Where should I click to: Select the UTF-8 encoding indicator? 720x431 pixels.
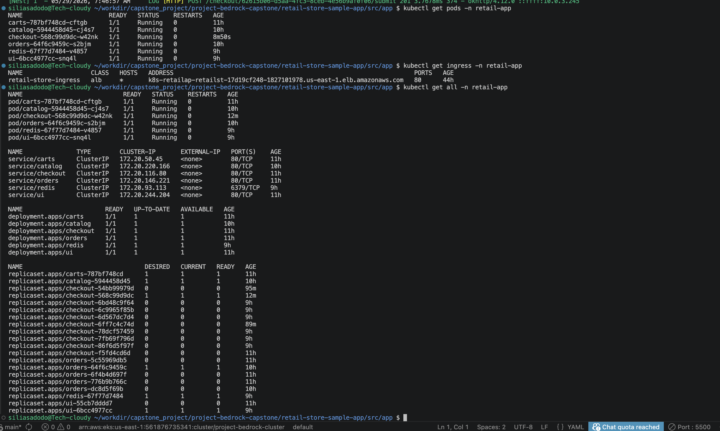pyautogui.click(x=523, y=427)
